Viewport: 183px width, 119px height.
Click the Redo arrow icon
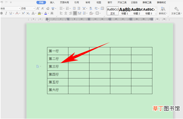click(6, 2)
